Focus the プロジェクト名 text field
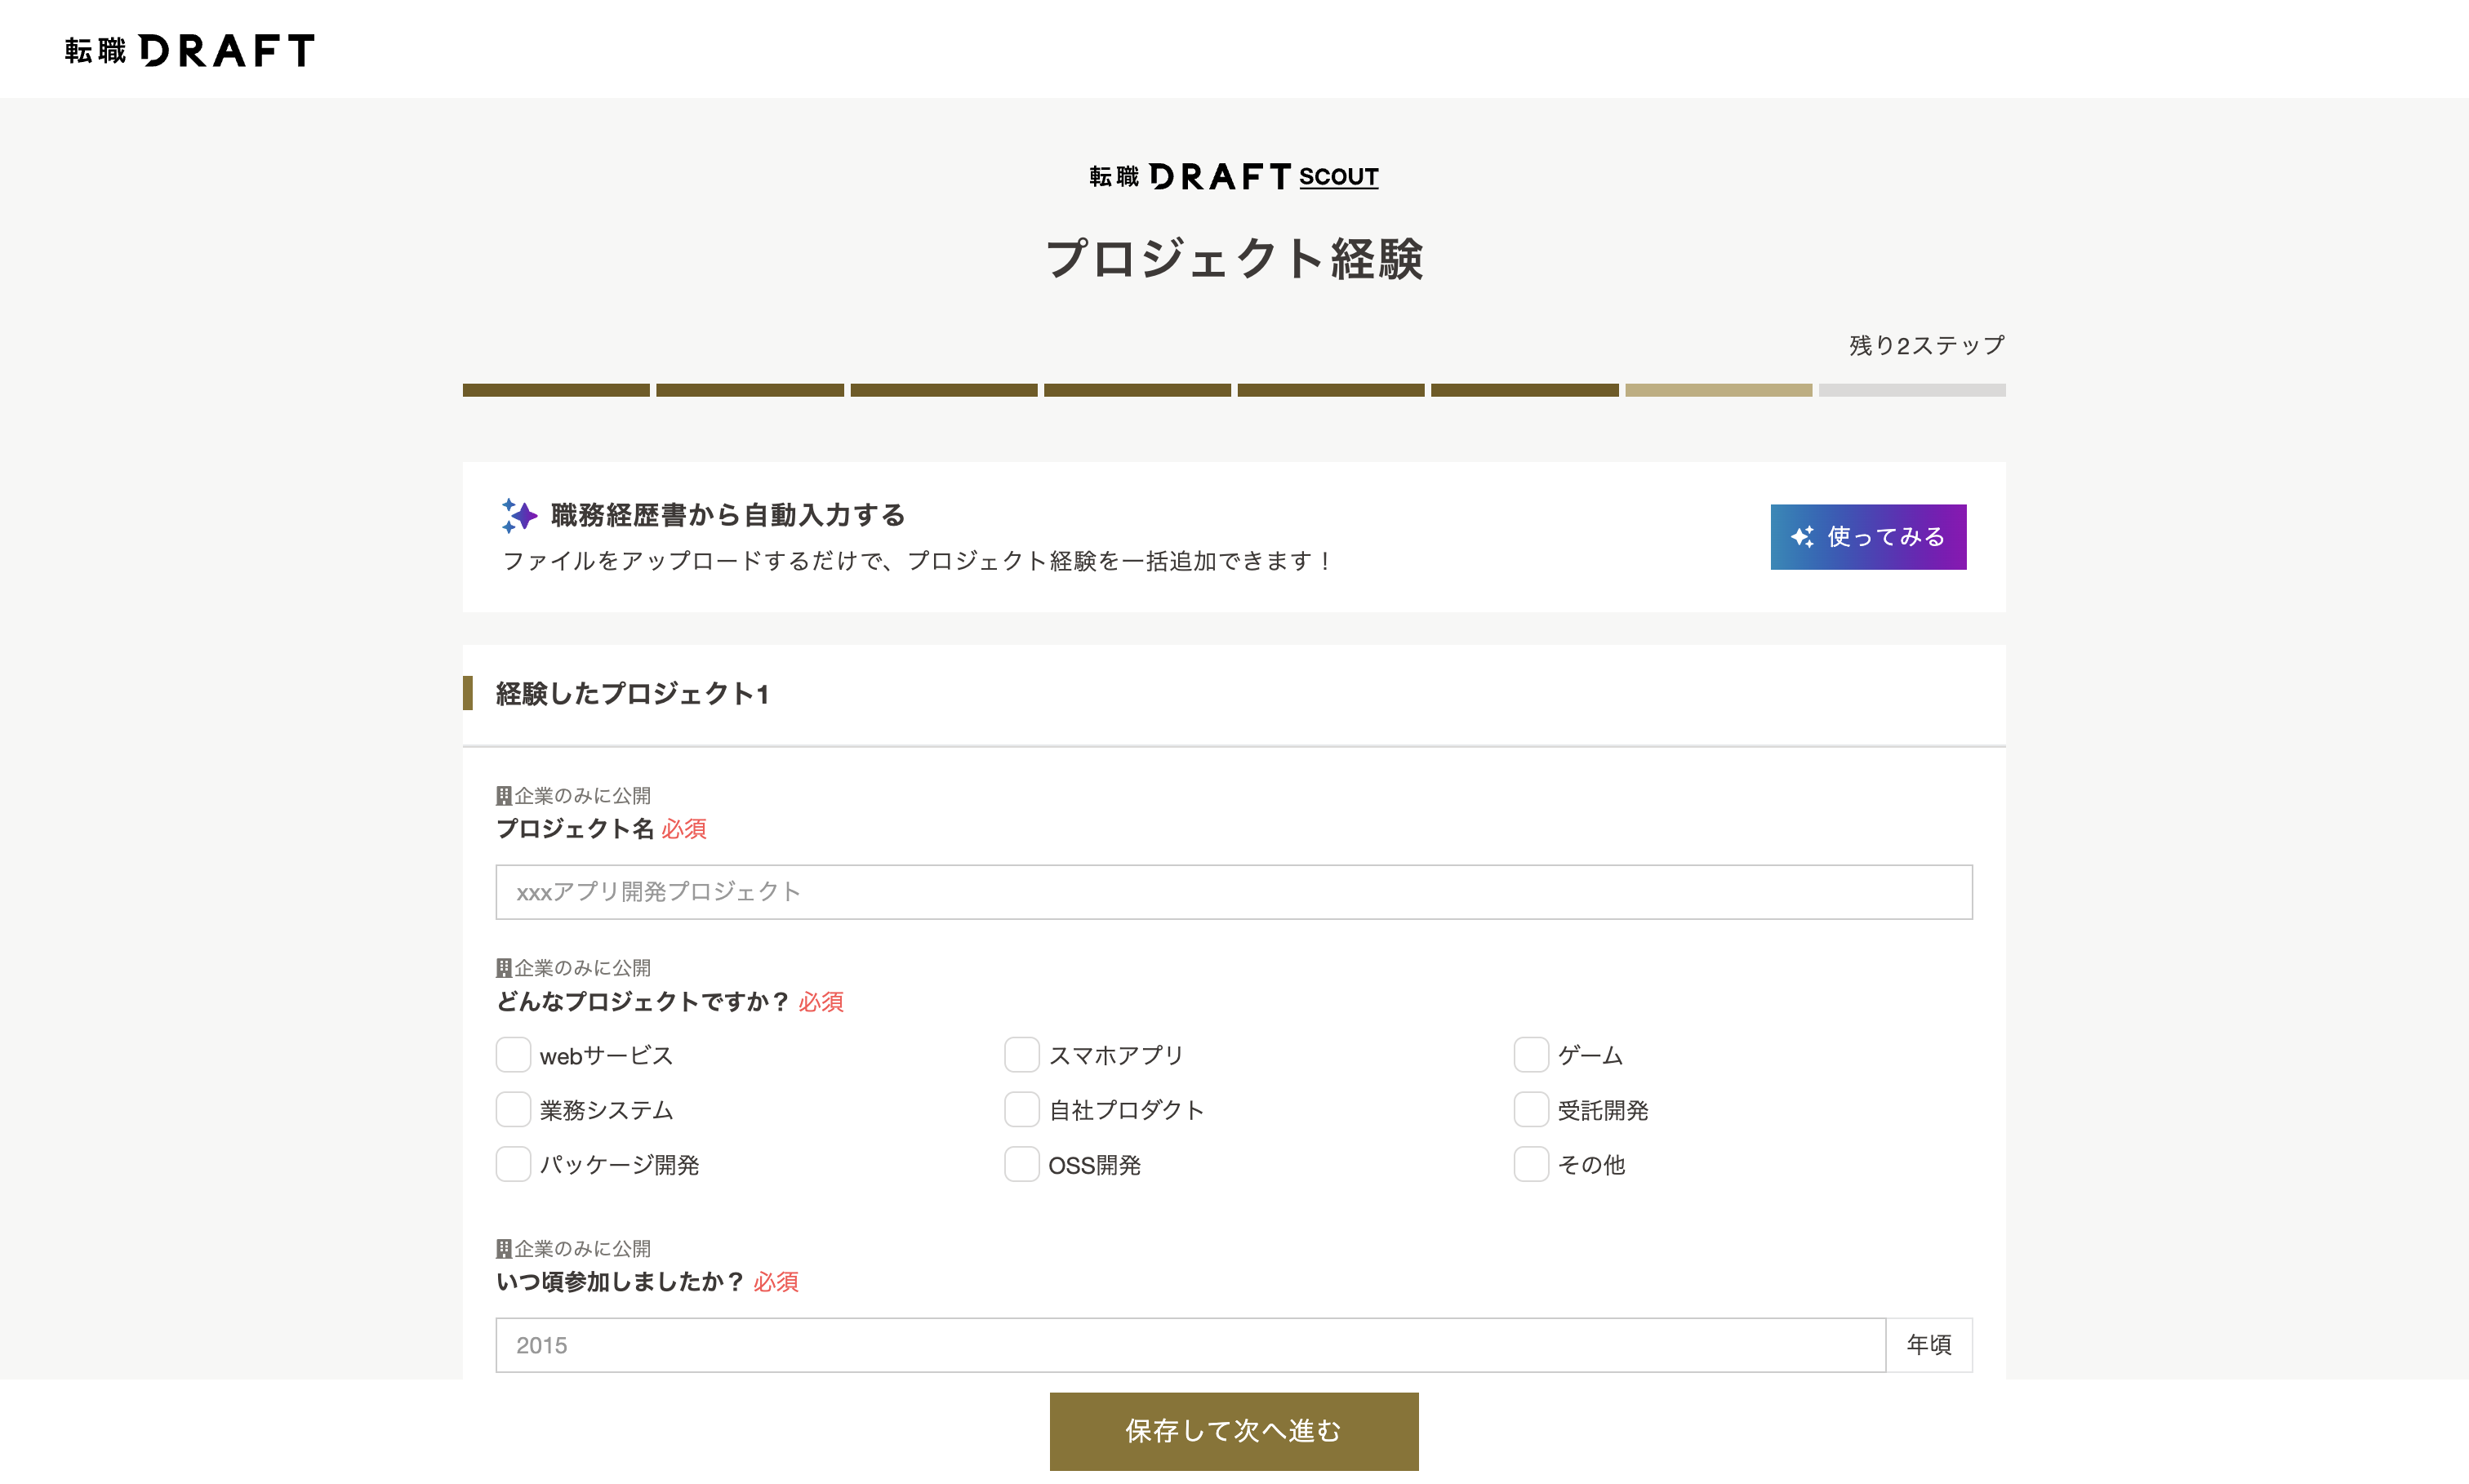Screen dimensions: 2469x1484 click(1233, 892)
